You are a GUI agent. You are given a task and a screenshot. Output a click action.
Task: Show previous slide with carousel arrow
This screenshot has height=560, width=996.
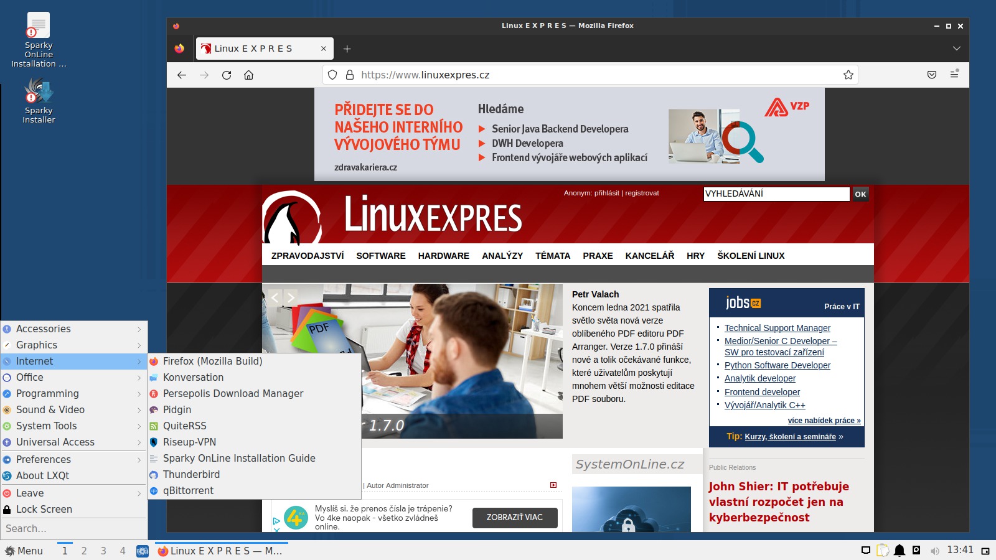275,297
